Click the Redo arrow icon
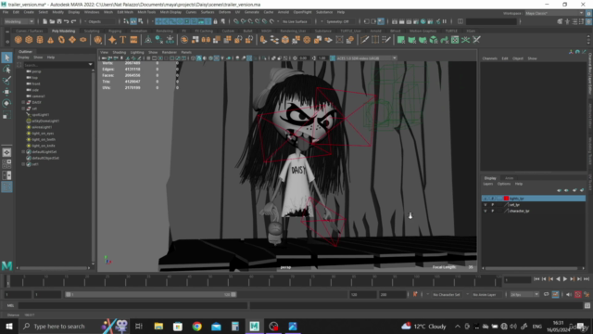Screen dimensions: 593x334 click(x=73, y=21)
